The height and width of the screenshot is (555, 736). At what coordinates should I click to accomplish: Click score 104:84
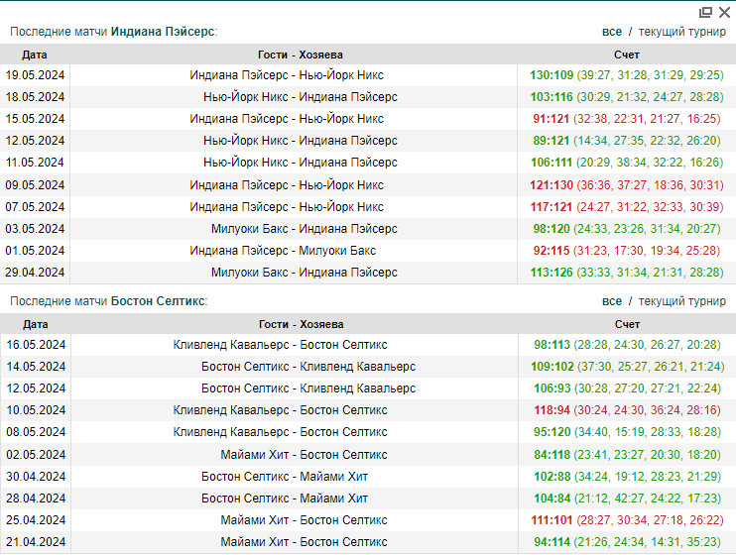coord(552,499)
